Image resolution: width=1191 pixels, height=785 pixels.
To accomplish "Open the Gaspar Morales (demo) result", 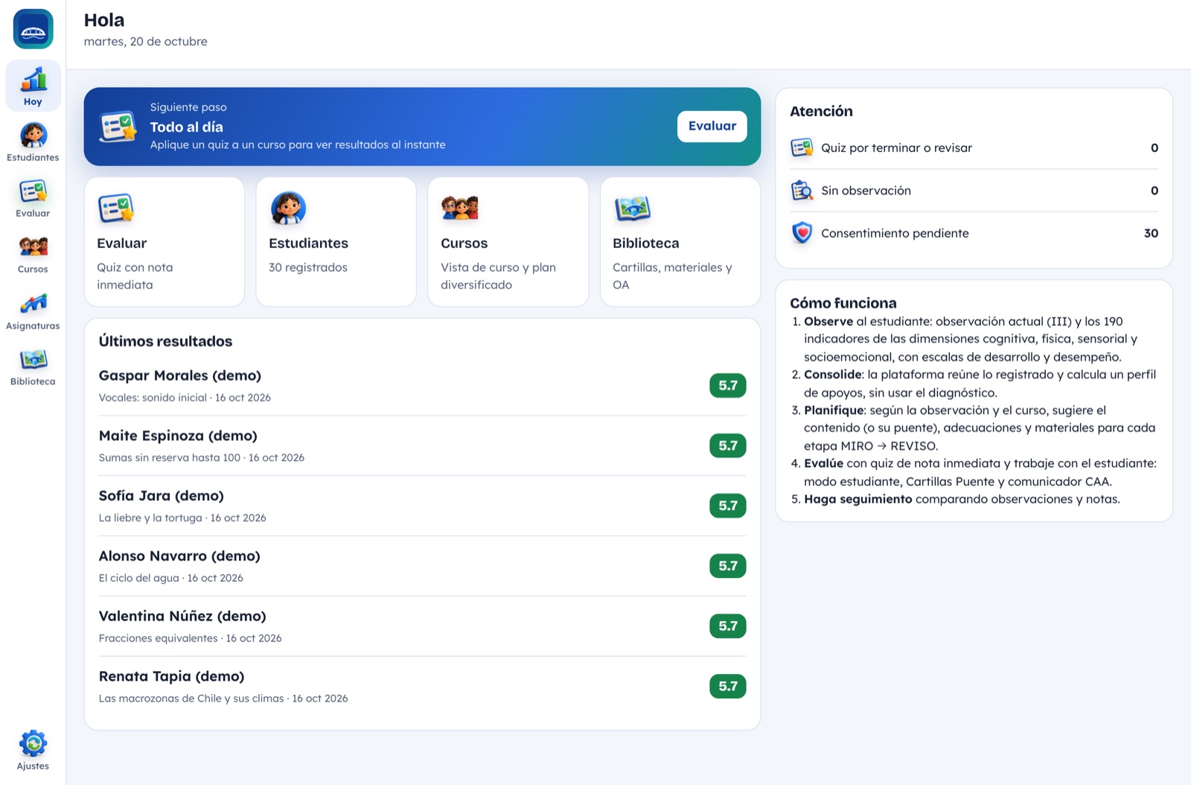I will click(423, 386).
